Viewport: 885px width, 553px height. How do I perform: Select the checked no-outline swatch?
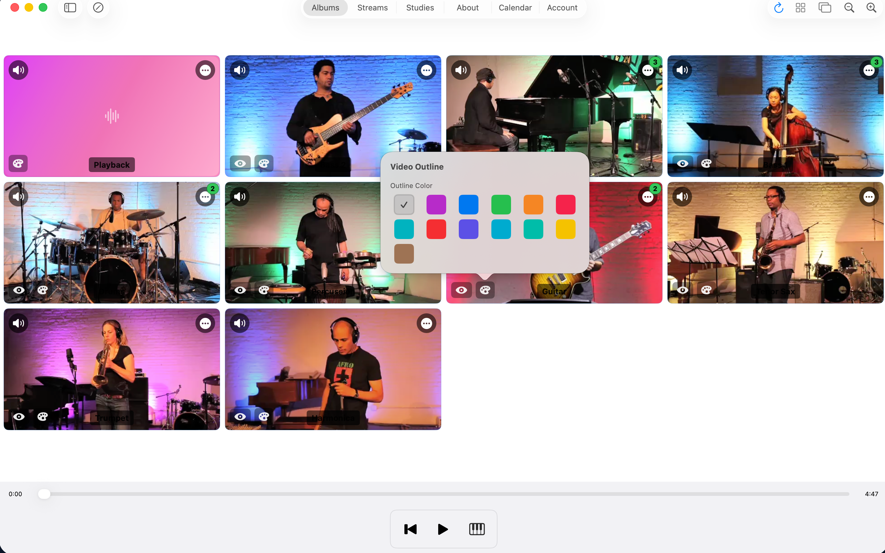click(x=404, y=204)
